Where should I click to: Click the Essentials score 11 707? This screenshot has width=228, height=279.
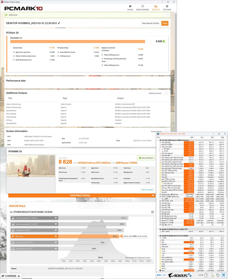pos(52,48)
